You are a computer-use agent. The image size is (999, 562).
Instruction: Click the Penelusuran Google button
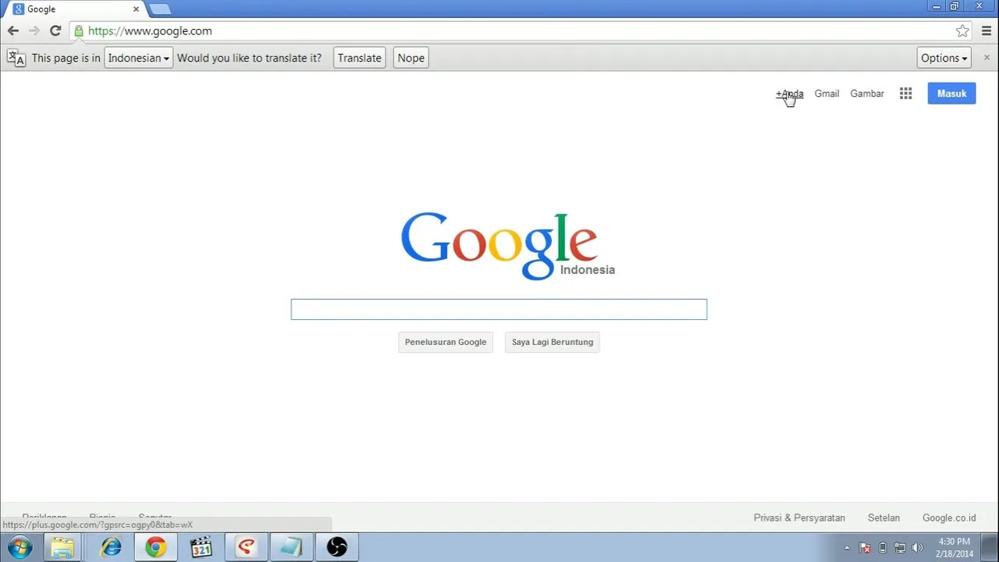click(x=446, y=342)
